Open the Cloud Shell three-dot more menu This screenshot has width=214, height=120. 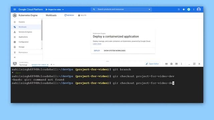click(181, 64)
